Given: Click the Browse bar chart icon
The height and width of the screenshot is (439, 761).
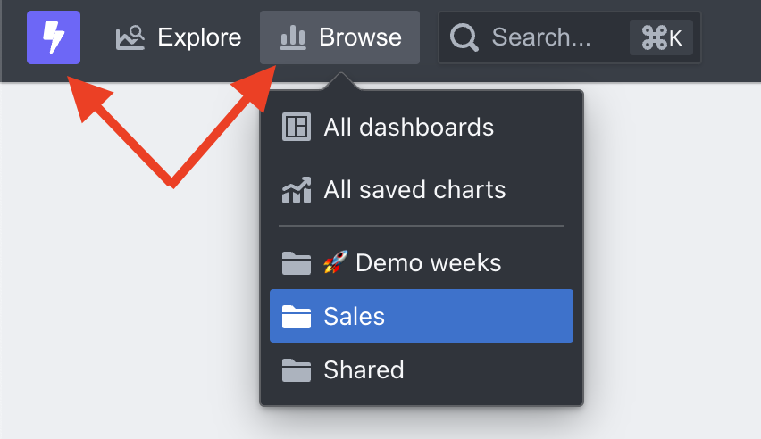Looking at the screenshot, I should coord(293,37).
